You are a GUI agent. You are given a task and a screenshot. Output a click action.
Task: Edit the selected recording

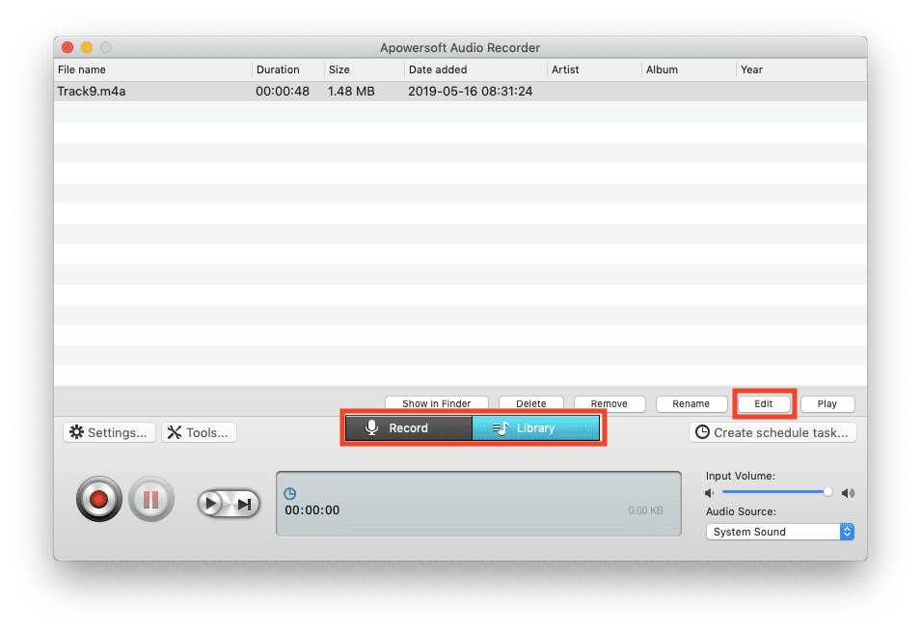coord(764,403)
